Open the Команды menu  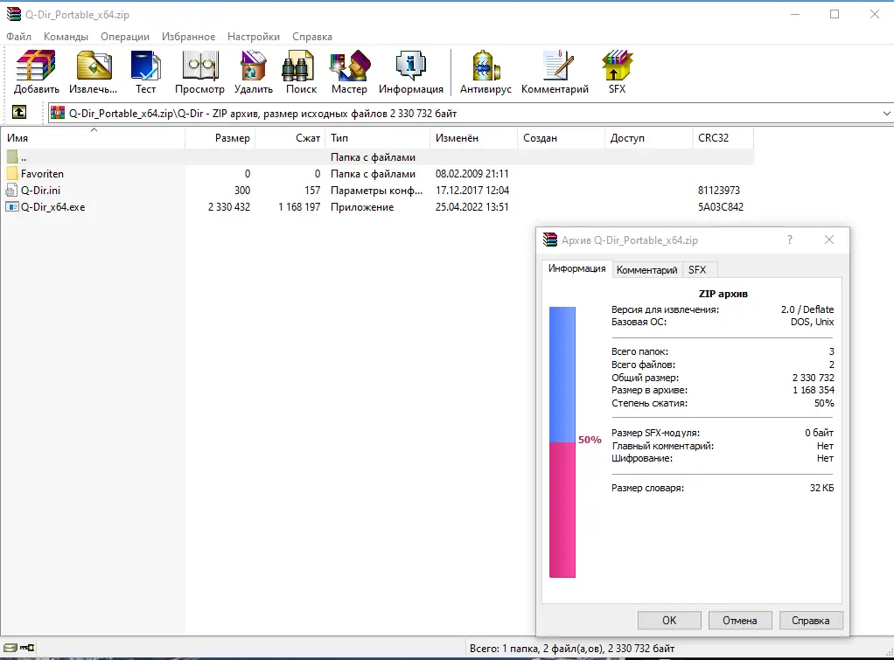(66, 37)
